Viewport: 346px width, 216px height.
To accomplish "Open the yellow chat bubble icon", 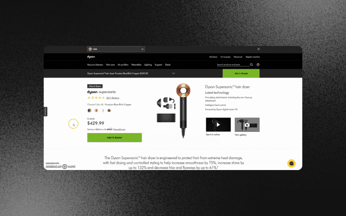I will (x=291, y=164).
